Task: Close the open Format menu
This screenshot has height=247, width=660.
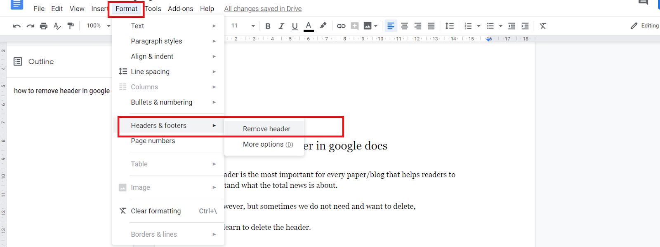Action: click(126, 9)
